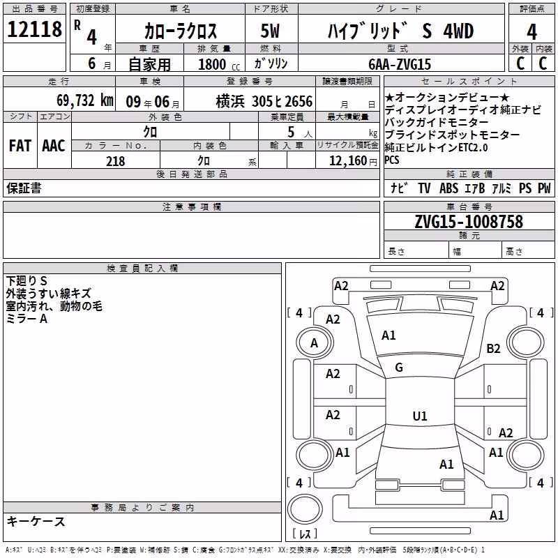Click the inspector note 下廻りS
This screenshot has height=558, width=558.
coord(27,281)
